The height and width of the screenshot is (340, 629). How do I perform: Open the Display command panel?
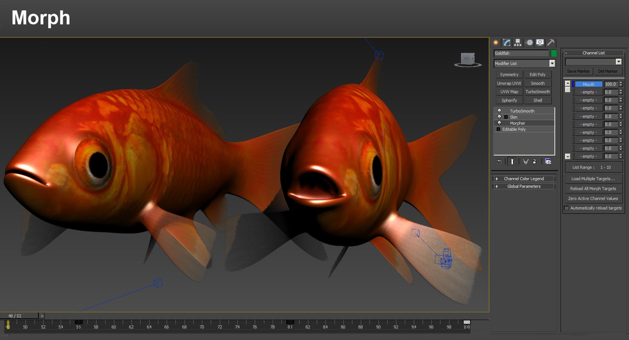pos(540,43)
